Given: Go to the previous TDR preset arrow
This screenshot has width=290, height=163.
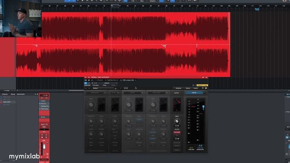Looking at the screenshot, I should [x=86, y=88].
